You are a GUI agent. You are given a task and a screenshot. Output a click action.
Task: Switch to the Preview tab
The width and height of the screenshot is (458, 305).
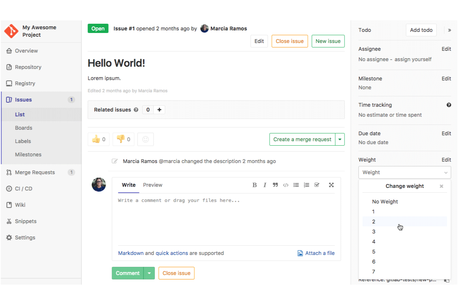[x=153, y=185]
